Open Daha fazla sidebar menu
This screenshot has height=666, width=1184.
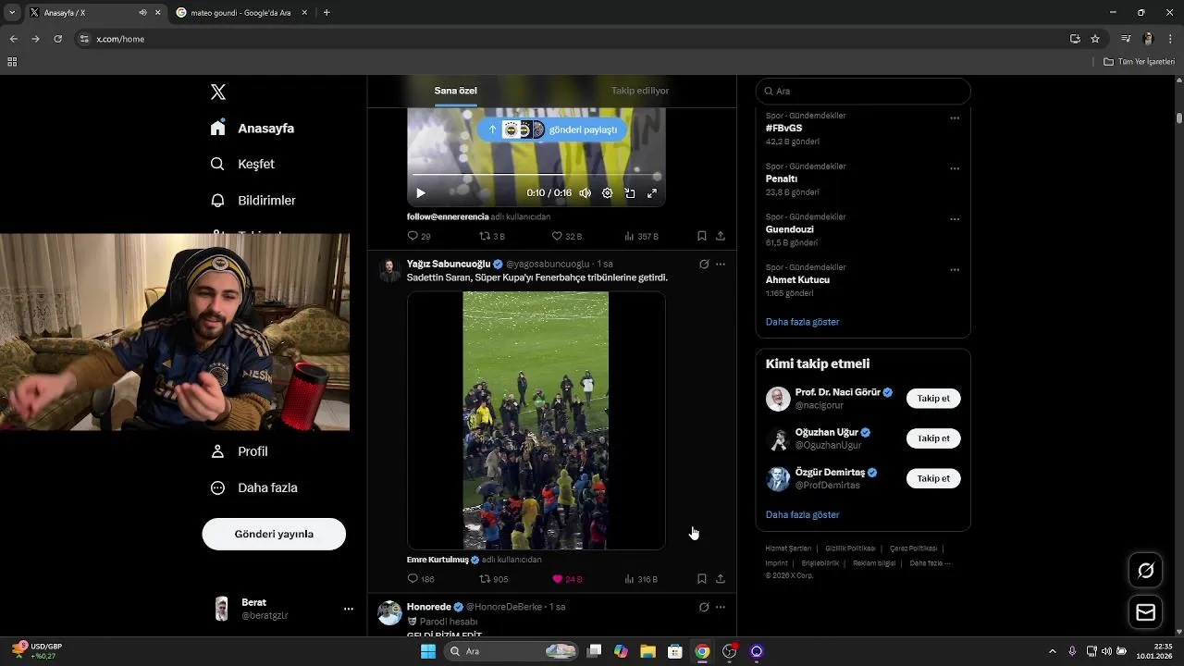253,487
